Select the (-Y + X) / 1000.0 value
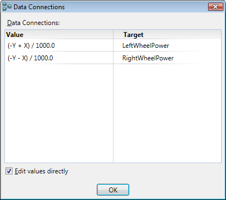The height and width of the screenshot is (200, 226). (31, 46)
